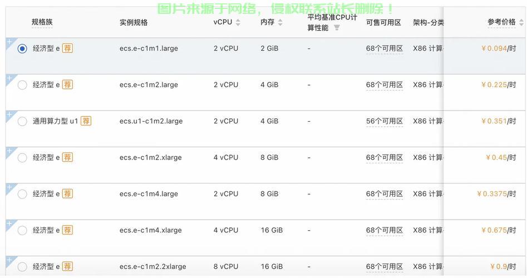Viewport: 527px width, 278px height.
Task: Click the 荐 badge in the ecs.e-c1m4.large row
Action: [x=67, y=194]
